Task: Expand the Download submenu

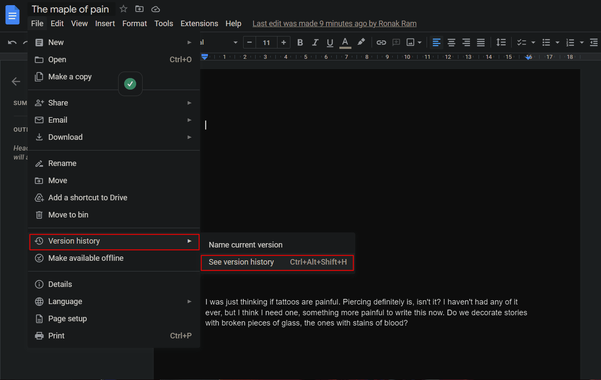Action: (x=114, y=137)
